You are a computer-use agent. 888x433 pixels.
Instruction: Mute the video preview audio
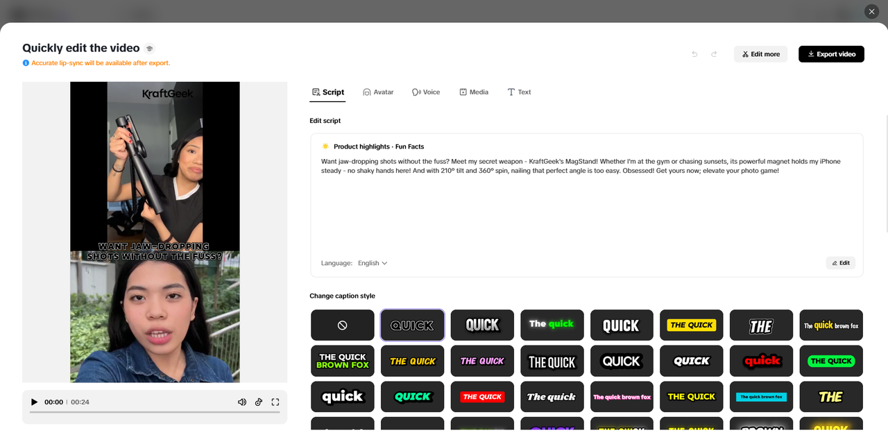pyautogui.click(x=241, y=402)
